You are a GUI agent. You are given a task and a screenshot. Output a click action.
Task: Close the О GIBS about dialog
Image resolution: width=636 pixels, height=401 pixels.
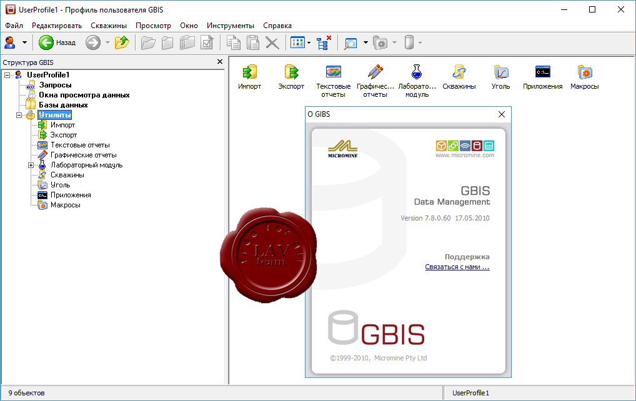501,114
